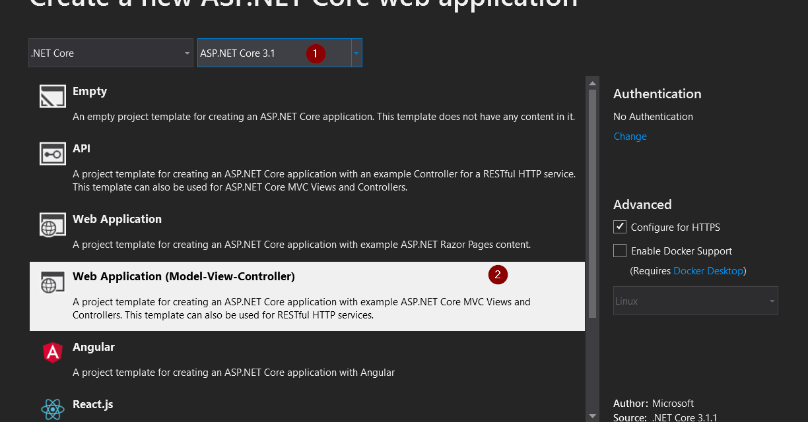Click the Model-View-Controller template icon

(53, 282)
